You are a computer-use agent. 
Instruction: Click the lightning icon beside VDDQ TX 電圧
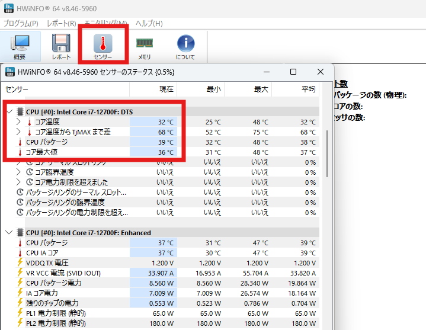(x=20, y=262)
